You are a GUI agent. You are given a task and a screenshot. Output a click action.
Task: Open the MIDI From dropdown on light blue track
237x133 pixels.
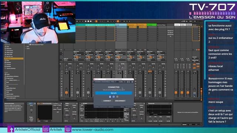pos(121,53)
